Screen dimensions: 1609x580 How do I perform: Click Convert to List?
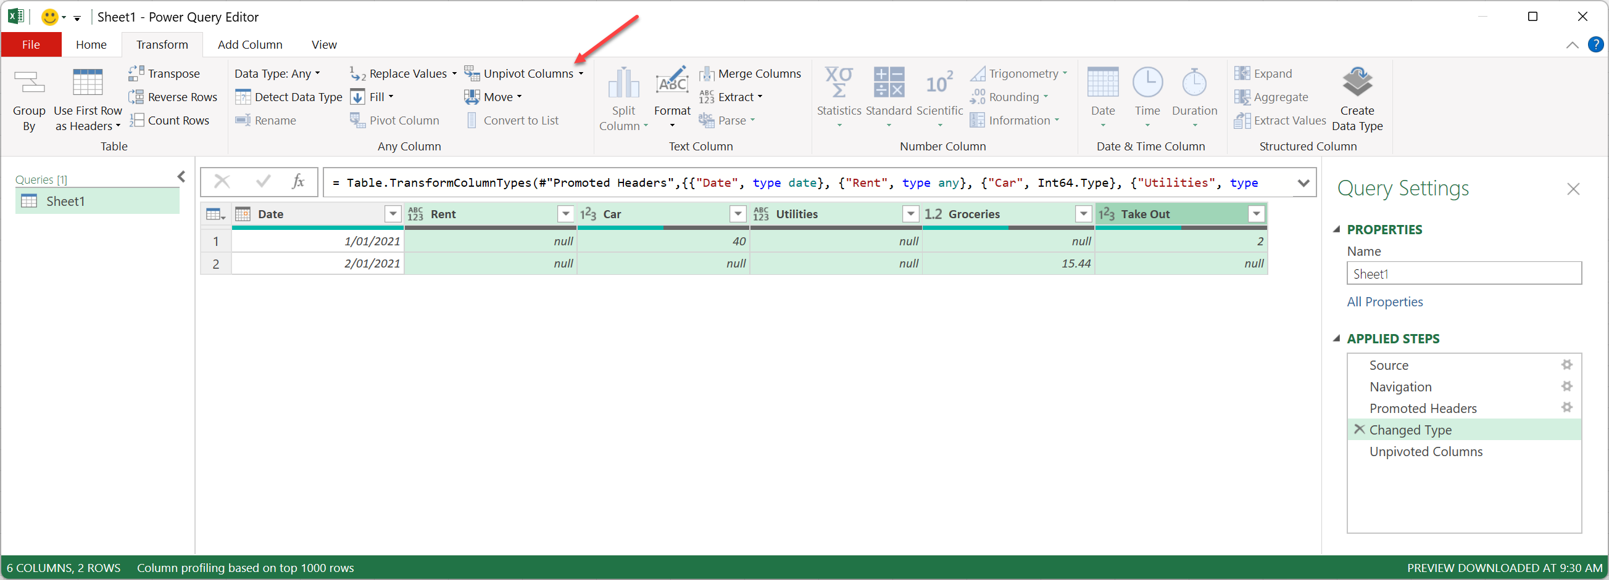coord(512,120)
